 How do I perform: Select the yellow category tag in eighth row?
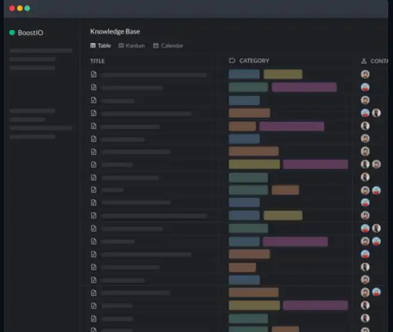(x=254, y=164)
